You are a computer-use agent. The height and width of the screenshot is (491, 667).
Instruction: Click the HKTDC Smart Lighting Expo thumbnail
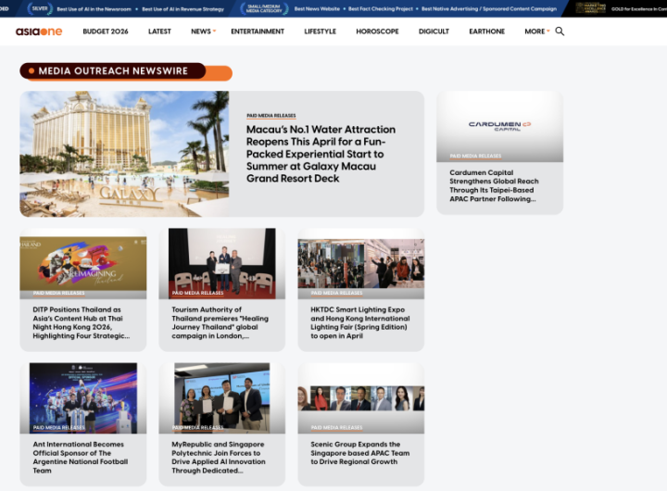[x=360, y=263]
